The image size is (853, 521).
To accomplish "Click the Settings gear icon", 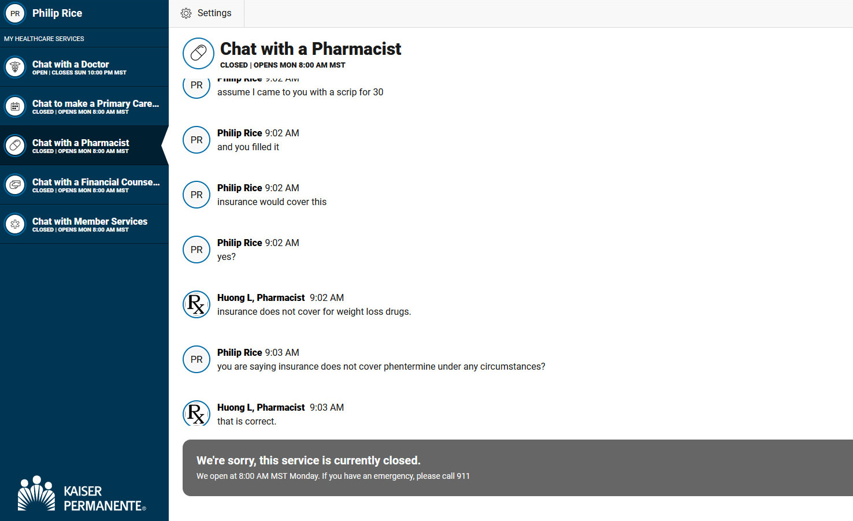I will pyautogui.click(x=186, y=13).
